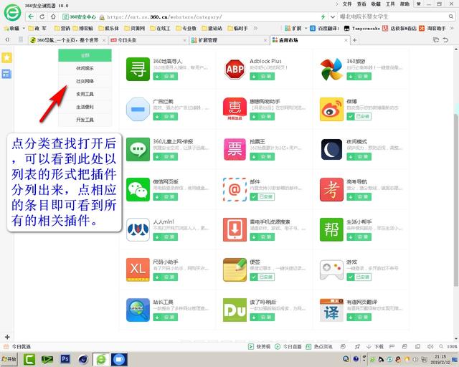Open the 便签 notepad icon
459x367 pixels.
[x=235, y=270]
